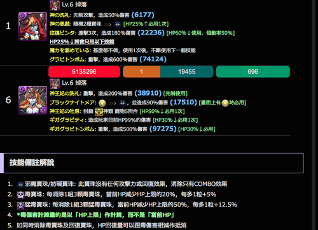The width and height of the screenshot is (318, 230).
Task: Click the Lv.6 掉落 label under the HP bar
Action: 74,83
